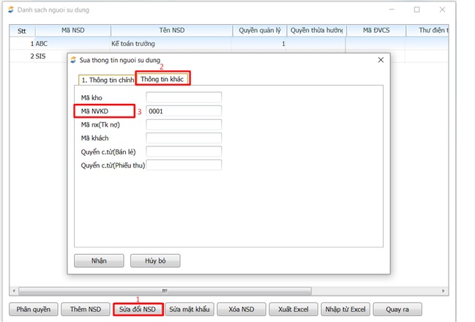Switch to the Thông tin khác tab
475x322 pixels.
tap(164, 78)
